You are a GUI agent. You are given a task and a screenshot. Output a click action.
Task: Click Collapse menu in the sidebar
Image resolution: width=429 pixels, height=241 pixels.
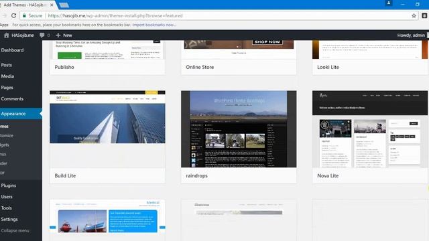point(15,230)
